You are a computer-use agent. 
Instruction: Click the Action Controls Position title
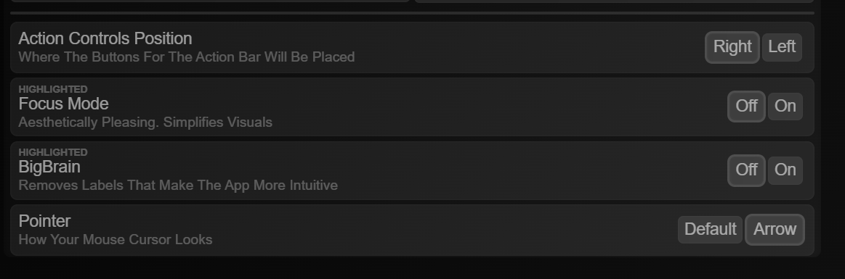click(x=105, y=38)
